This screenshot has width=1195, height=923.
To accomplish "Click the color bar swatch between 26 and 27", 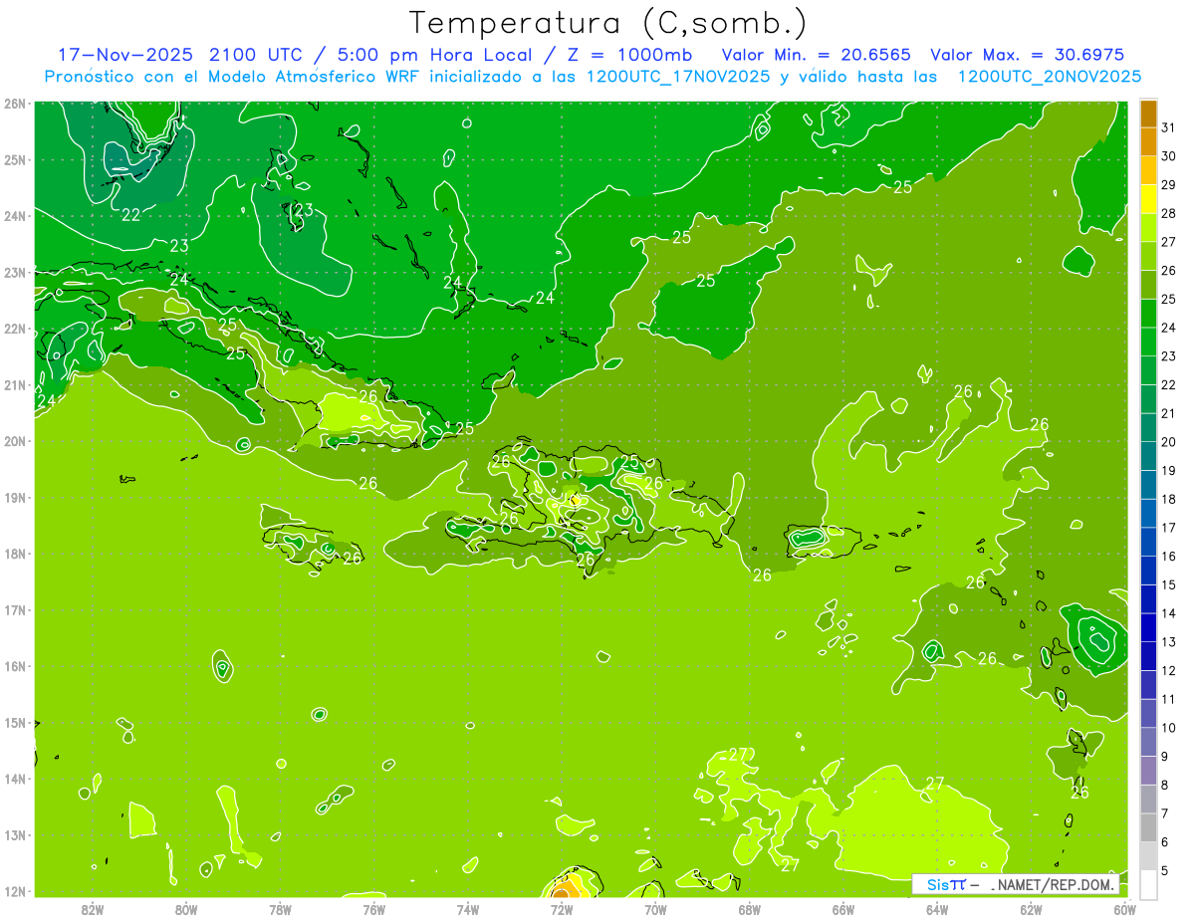I will [x=1149, y=257].
